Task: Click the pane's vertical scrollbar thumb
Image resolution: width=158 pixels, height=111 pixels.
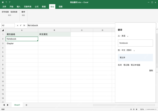Action: click(x=157, y=51)
